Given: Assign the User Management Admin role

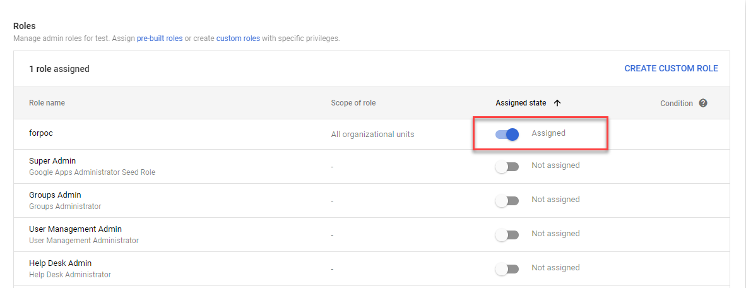Looking at the screenshot, I should coord(507,234).
